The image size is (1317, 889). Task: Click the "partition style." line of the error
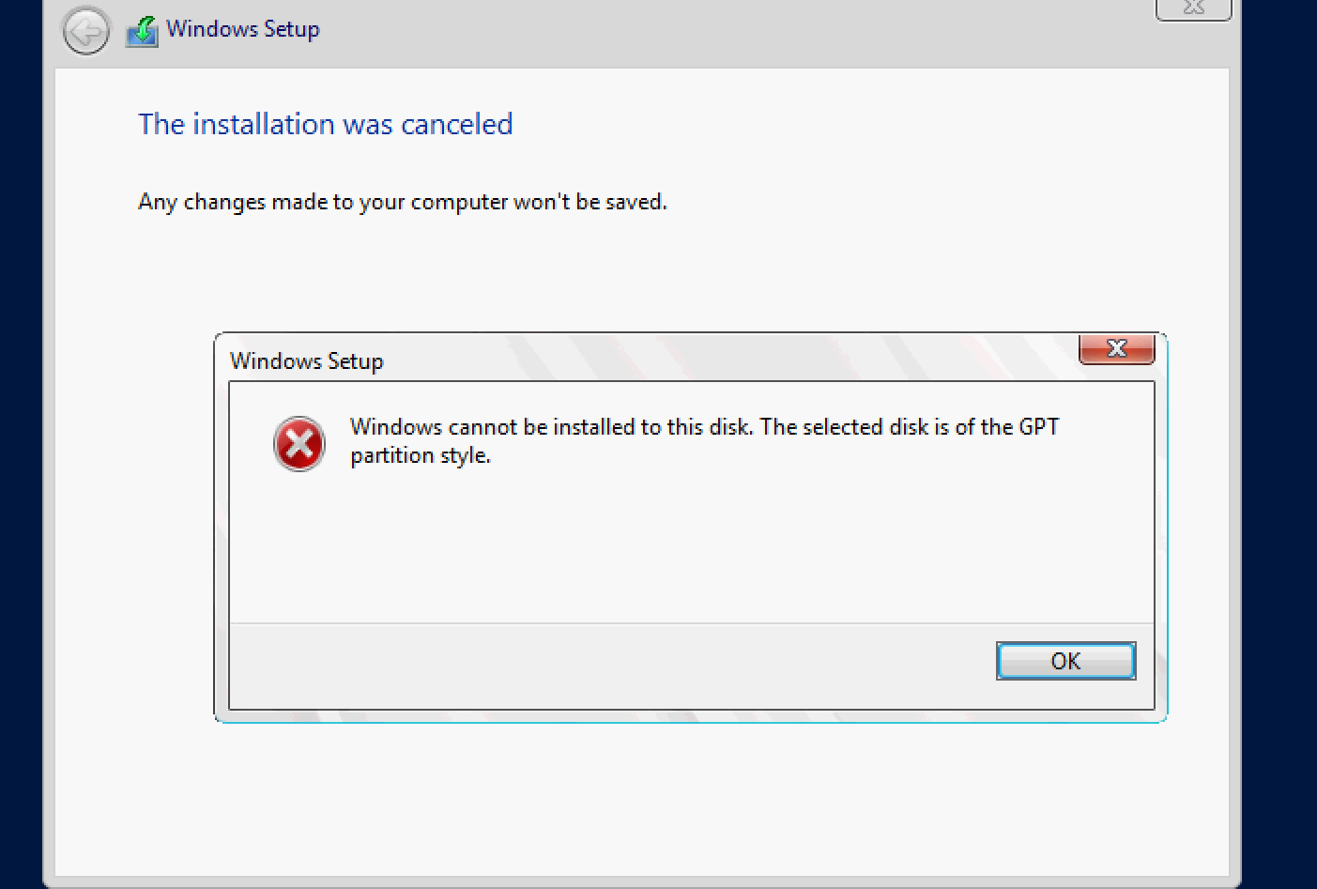click(x=421, y=456)
